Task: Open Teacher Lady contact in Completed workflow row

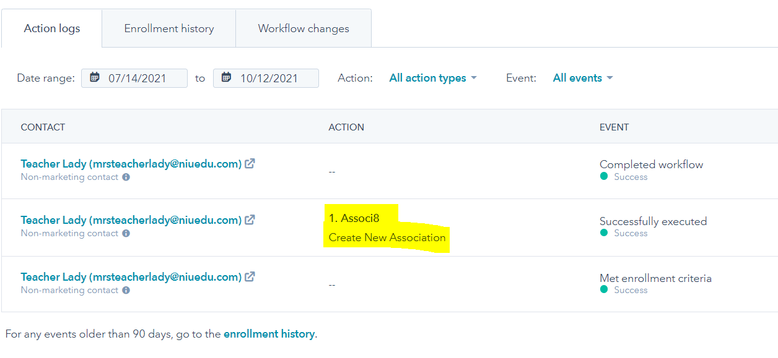Action: [x=131, y=164]
